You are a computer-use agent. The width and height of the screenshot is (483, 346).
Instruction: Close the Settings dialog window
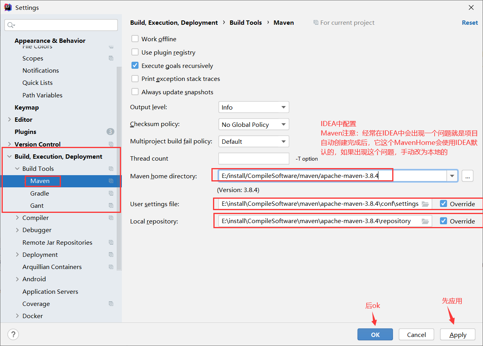point(471,7)
